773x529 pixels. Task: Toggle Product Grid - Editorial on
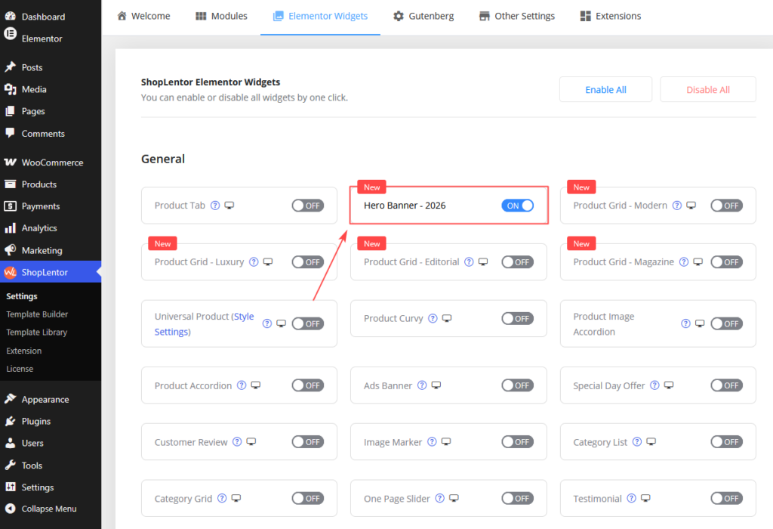pos(517,262)
